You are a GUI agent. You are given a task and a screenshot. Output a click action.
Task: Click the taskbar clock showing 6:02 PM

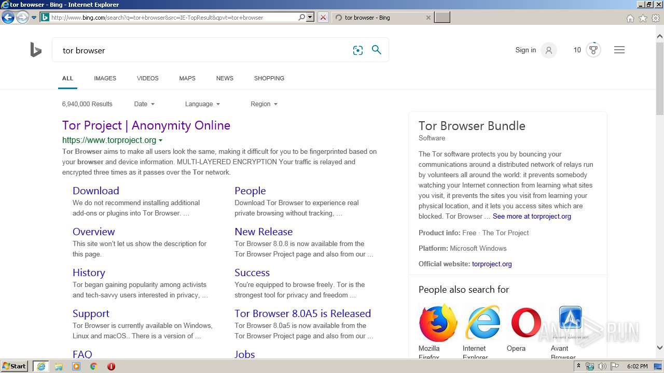coord(637,366)
